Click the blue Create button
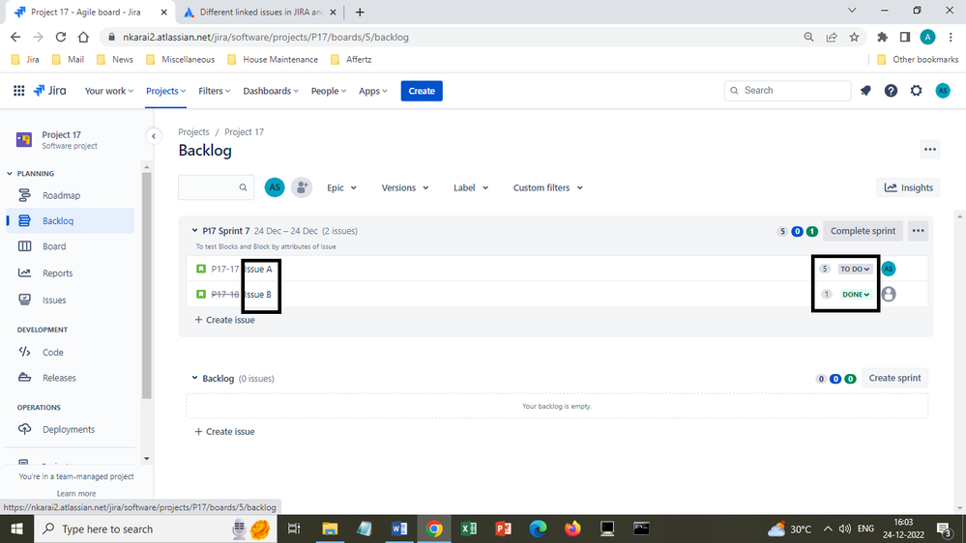Image resolution: width=966 pixels, height=543 pixels. coord(422,91)
